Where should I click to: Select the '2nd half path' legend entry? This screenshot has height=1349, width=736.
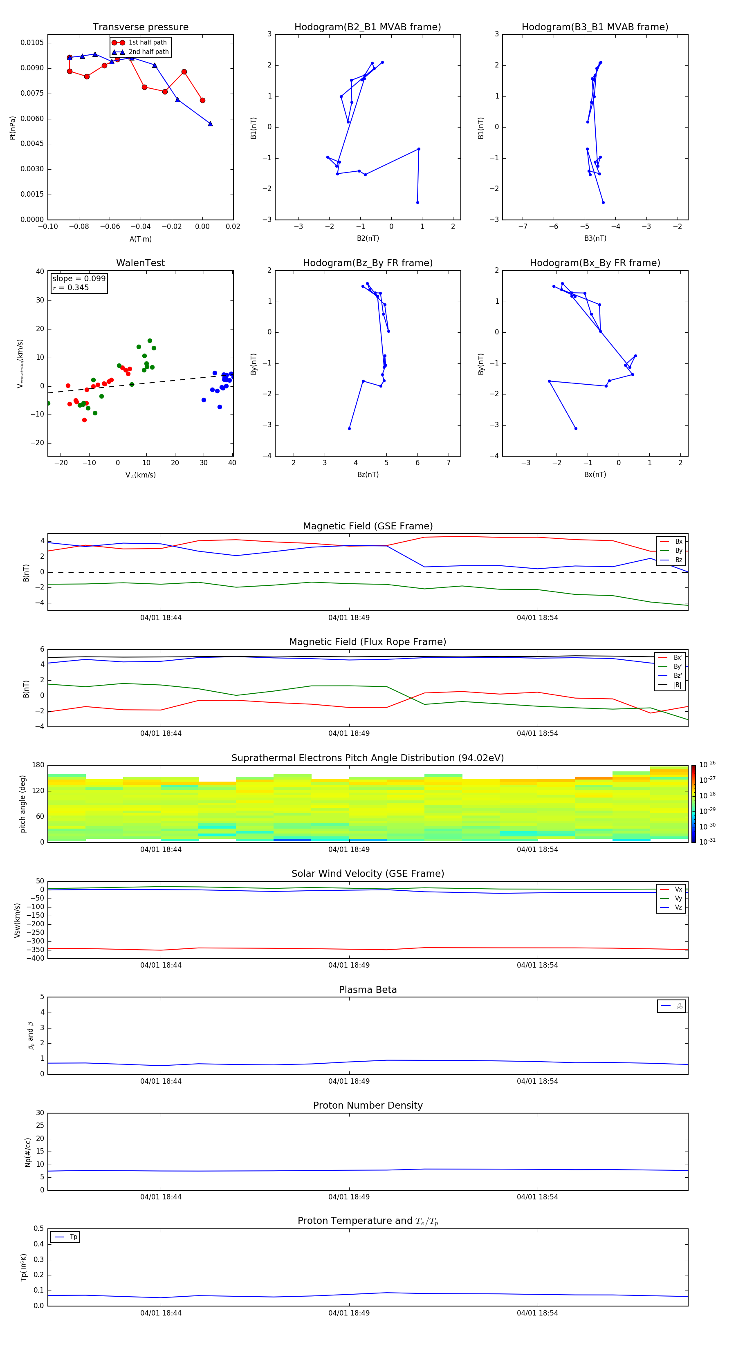tap(140, 52)
